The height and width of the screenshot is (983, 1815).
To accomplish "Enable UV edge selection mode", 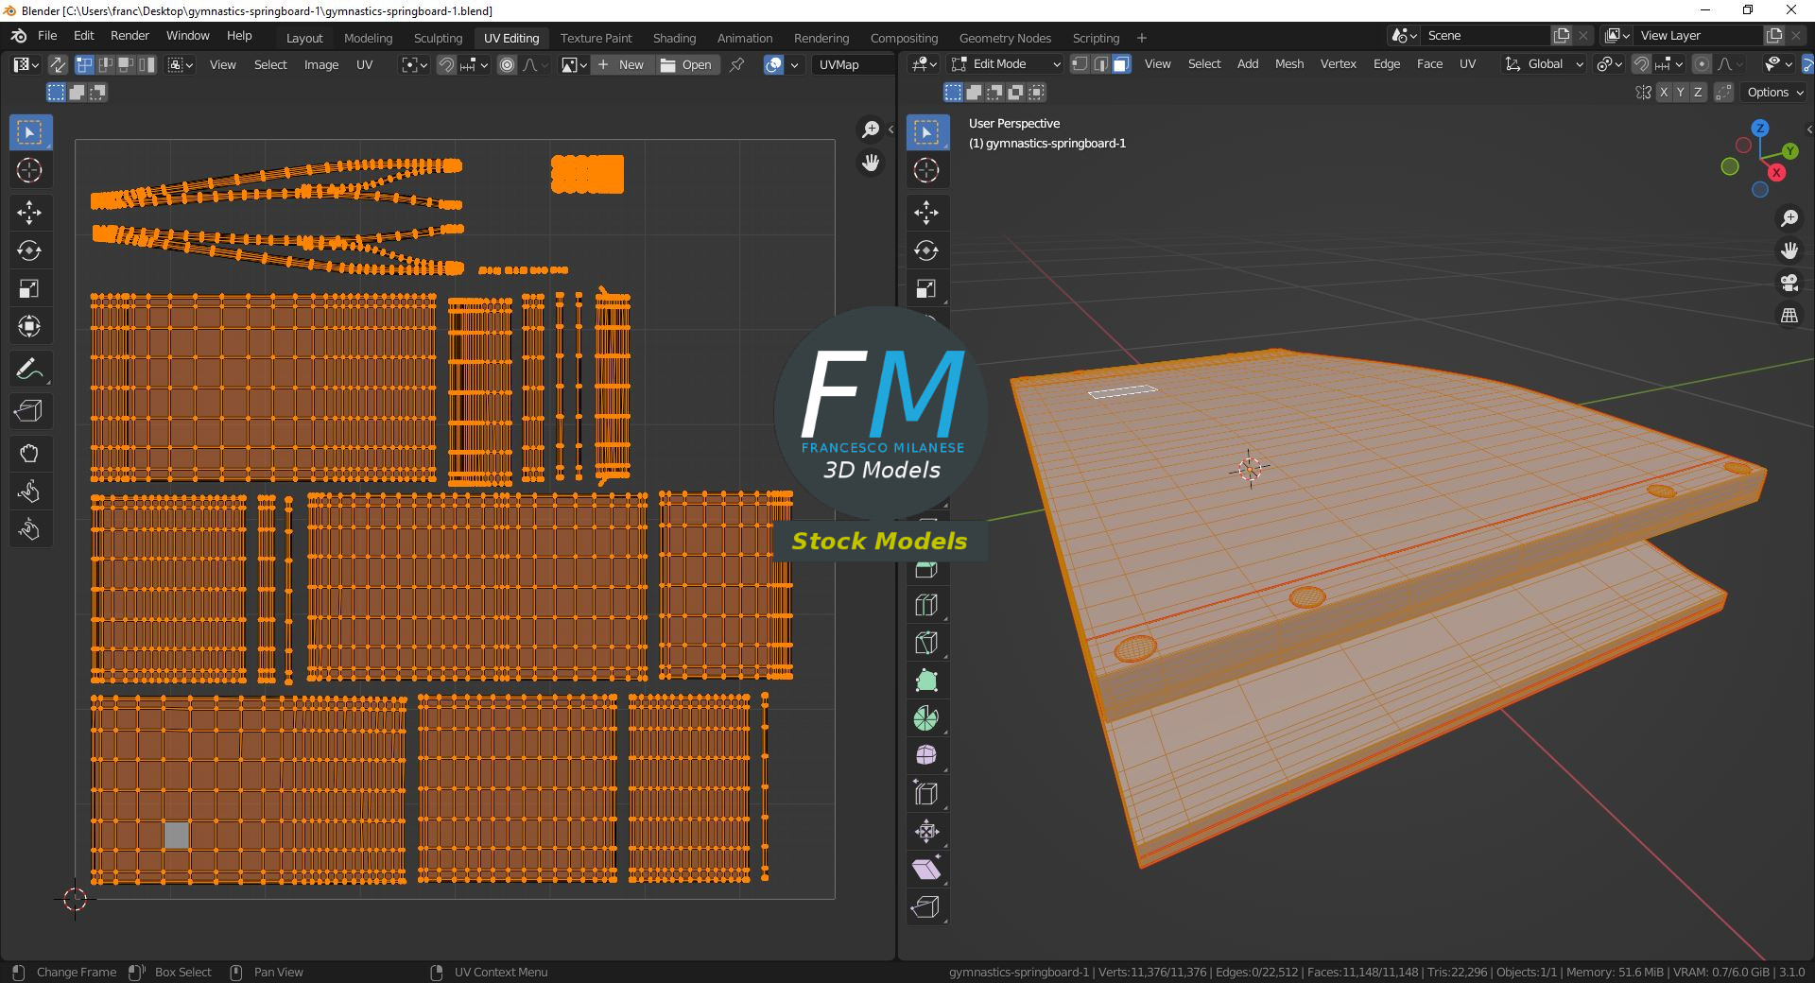I will tap(105, 64).
